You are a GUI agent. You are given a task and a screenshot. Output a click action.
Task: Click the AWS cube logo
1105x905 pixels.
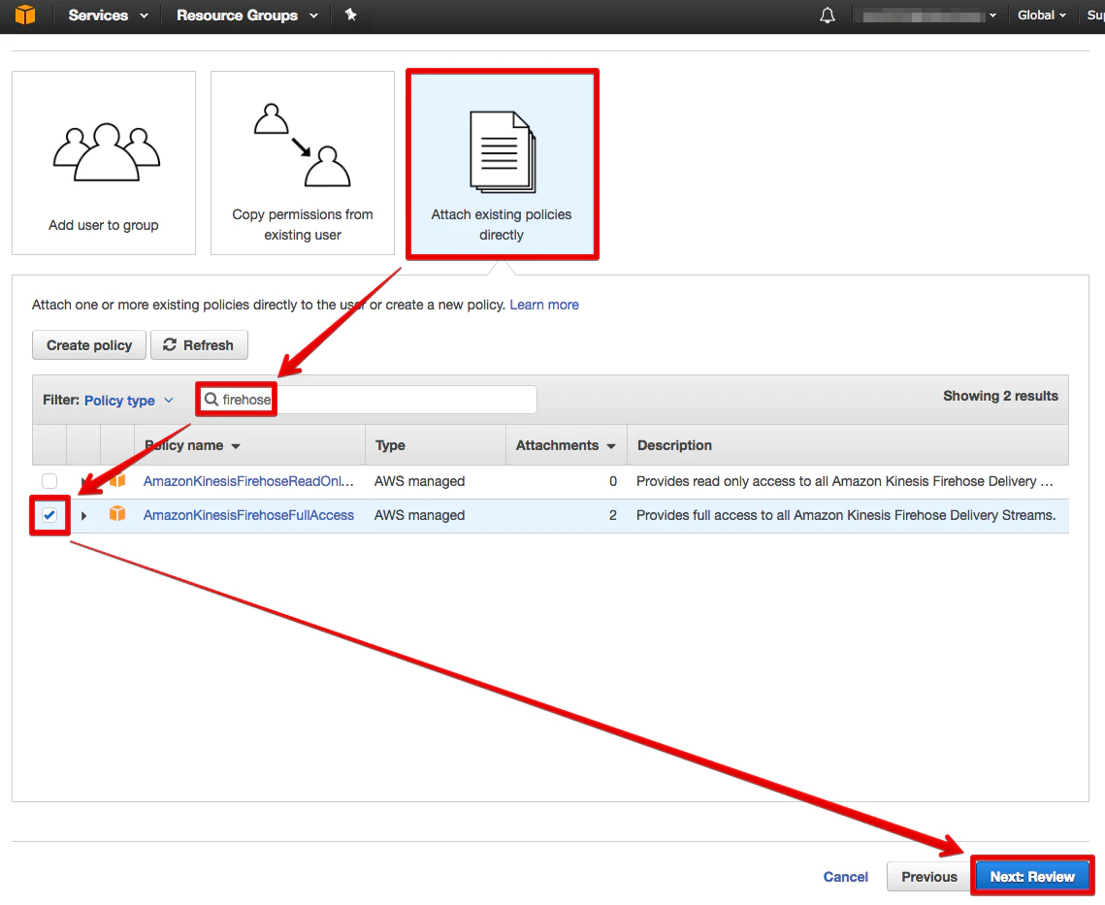24,15
